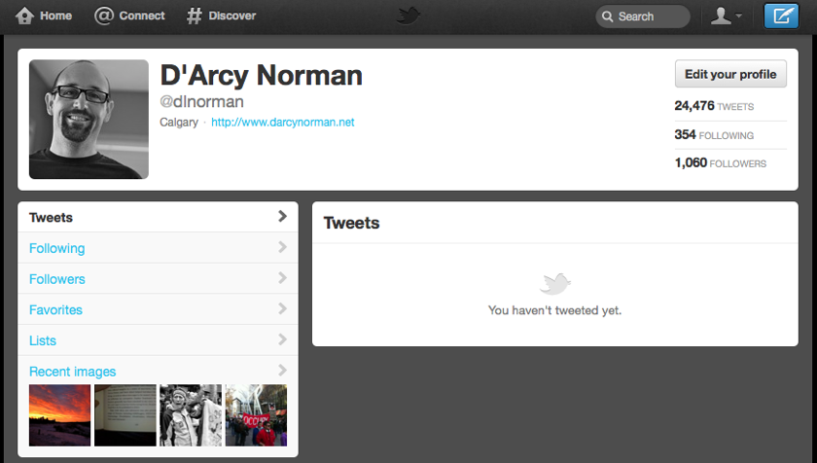Open the Recent images link
817x463 pixels.
click(x=72, y=372)
